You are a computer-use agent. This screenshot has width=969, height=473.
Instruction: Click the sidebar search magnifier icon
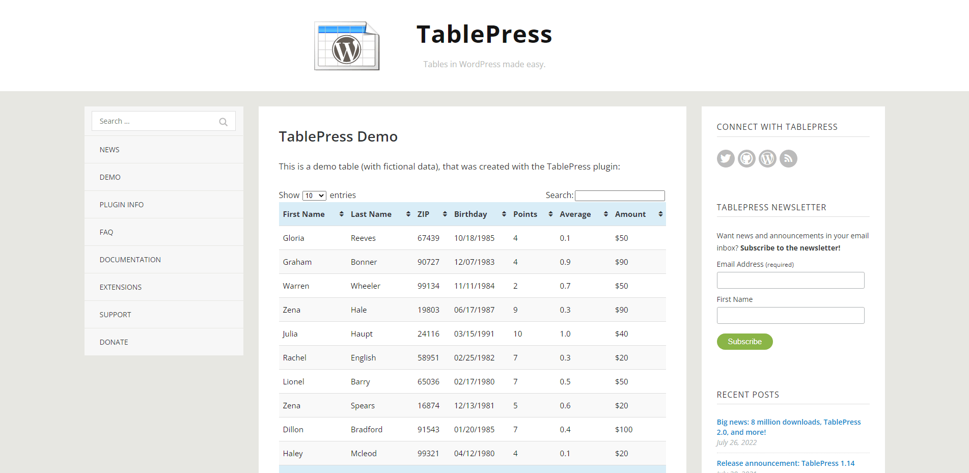click(x=223, y=122)
